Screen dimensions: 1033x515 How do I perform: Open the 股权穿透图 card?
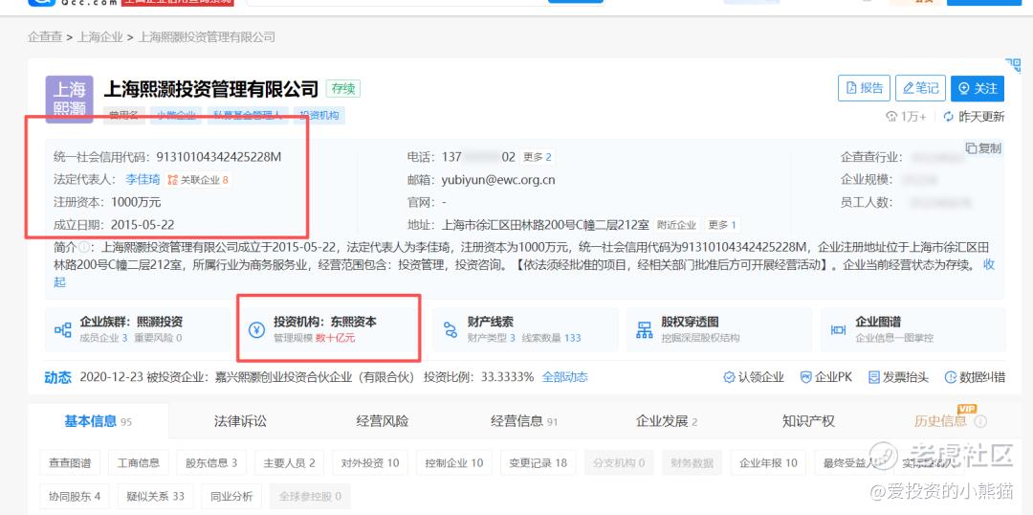(x=718, y=329)
